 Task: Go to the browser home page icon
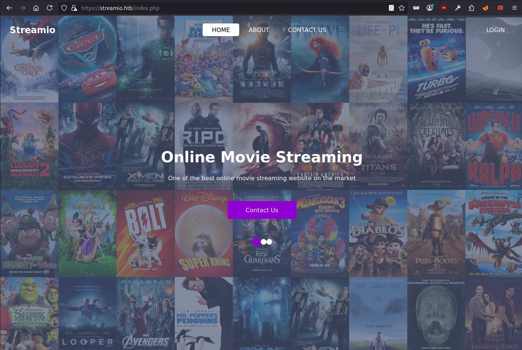tap(36, 8)
